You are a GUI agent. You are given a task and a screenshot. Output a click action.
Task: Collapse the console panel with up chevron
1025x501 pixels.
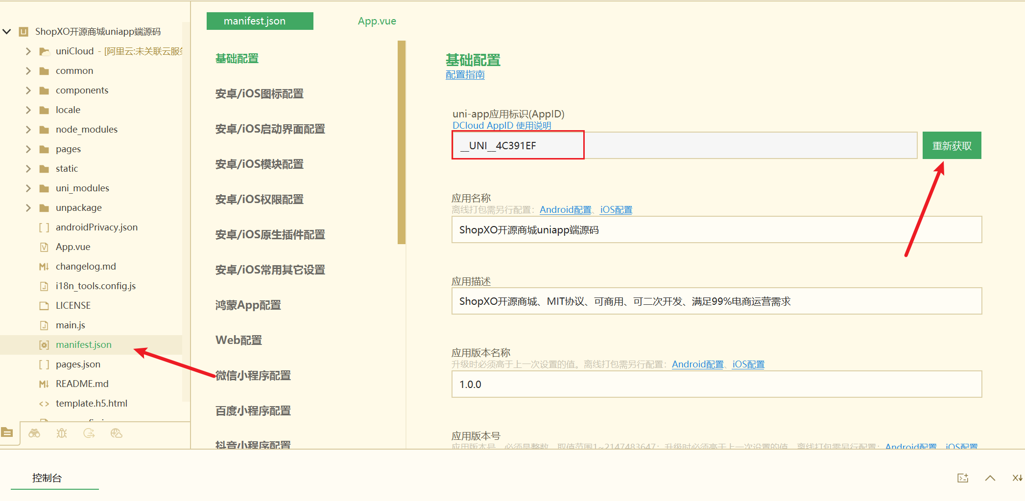[990, 478]
